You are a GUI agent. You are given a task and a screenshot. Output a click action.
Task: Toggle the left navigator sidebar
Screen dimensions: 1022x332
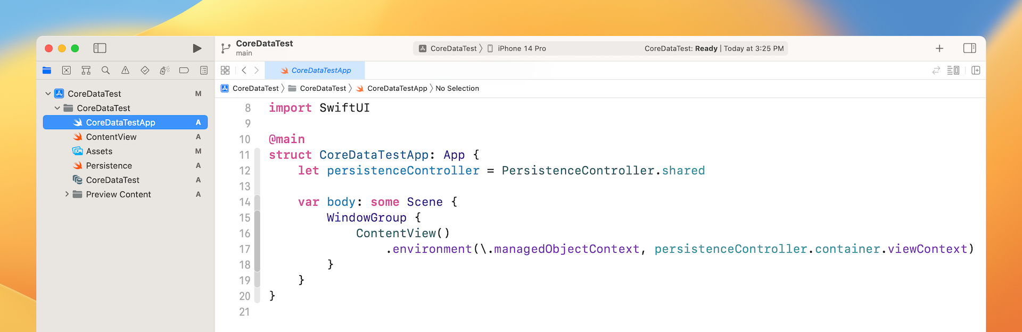[100, 48]
